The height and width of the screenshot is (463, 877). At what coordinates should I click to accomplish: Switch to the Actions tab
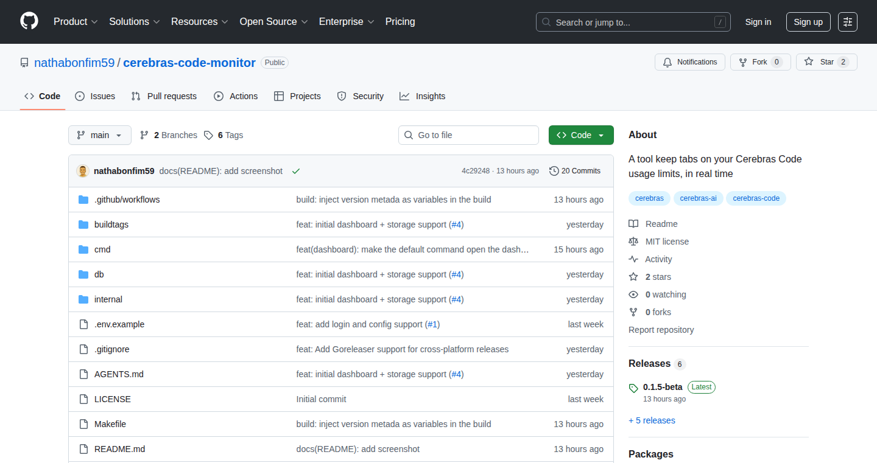point(236,96)
